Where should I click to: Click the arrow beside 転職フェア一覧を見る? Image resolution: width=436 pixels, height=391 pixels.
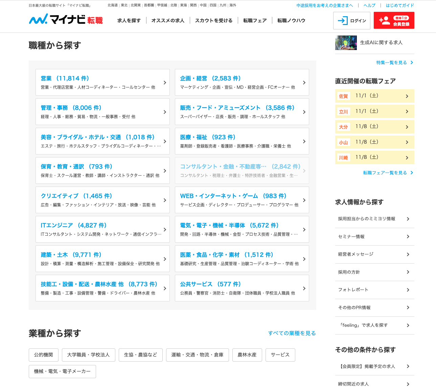click(x=412, y=173)
